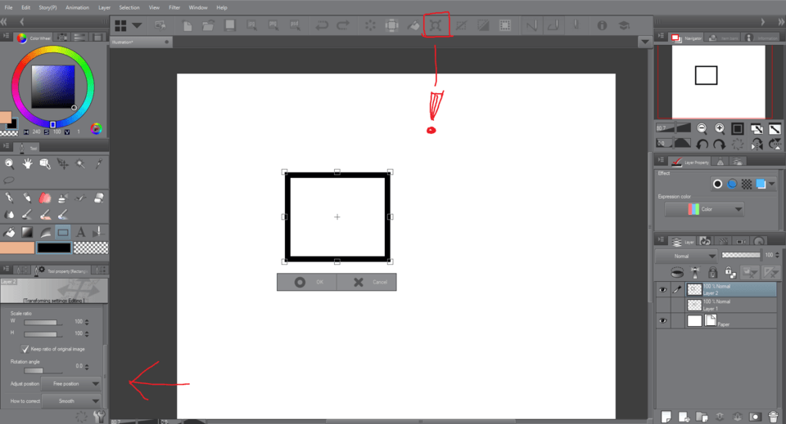Click the Undo arrow icon

[x=321, y=25]
